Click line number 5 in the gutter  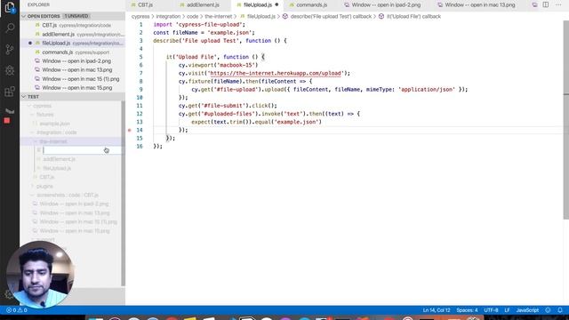140,57
